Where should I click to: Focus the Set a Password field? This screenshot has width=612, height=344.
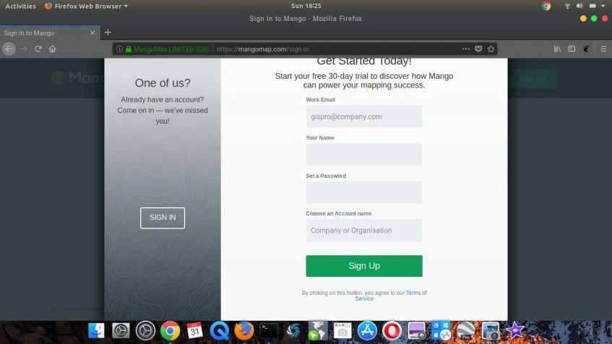click(363, 192)
